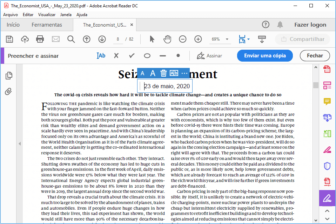Open more options ellipsis on text toolbar

point(184,73)
